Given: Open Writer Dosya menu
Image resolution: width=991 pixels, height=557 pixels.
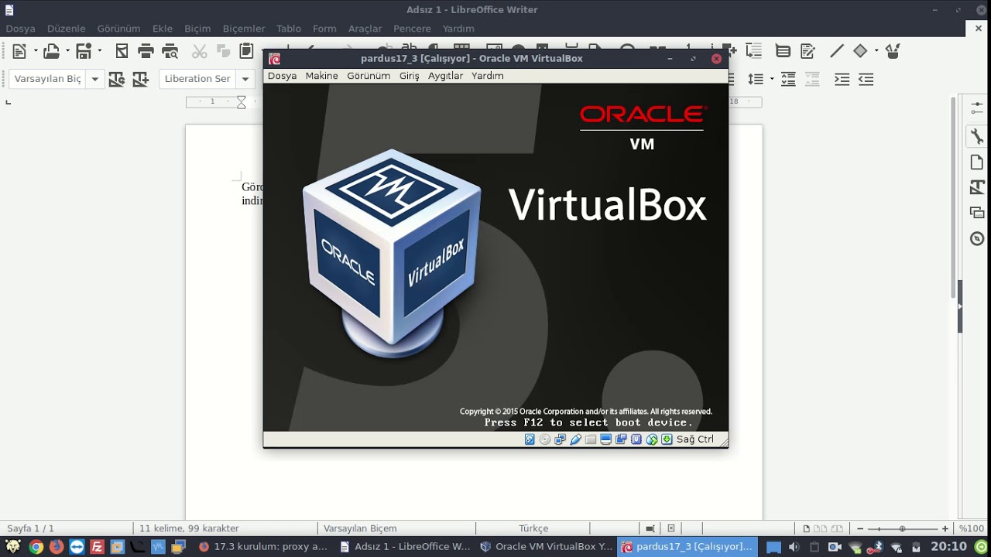Looking at the screenshot, I should 21,29.
